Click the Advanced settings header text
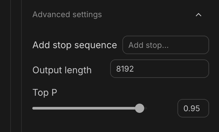This screenshot has width=219, height=132. point(67,15)
